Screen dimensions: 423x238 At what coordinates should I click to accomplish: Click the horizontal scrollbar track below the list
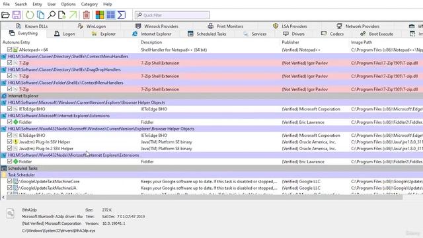[204, 198]
